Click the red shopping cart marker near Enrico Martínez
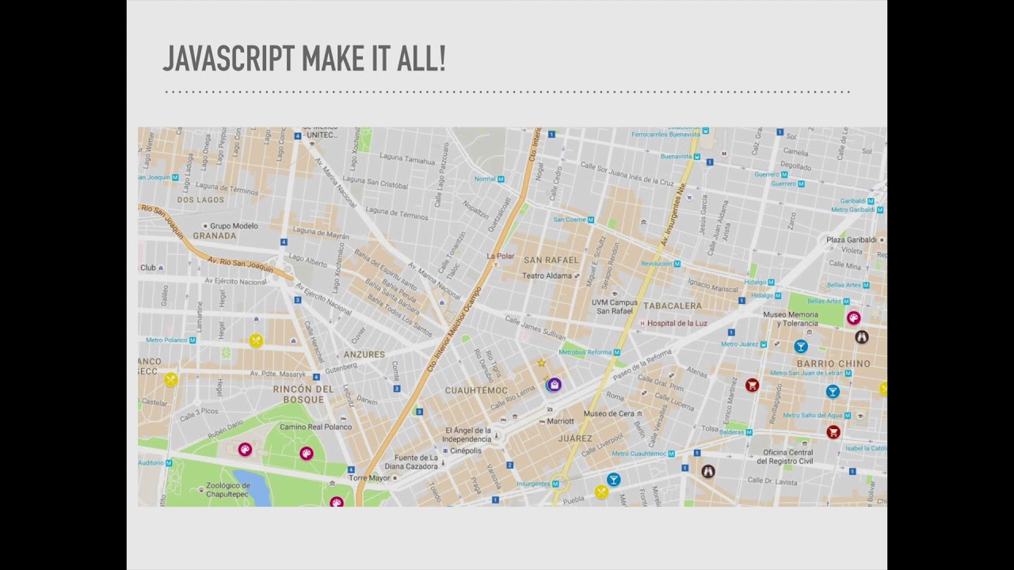 [752, 385]
